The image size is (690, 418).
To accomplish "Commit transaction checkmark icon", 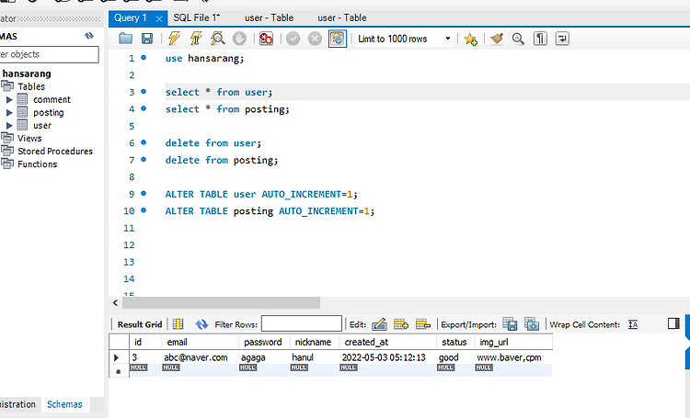I will tap(293, 39).
